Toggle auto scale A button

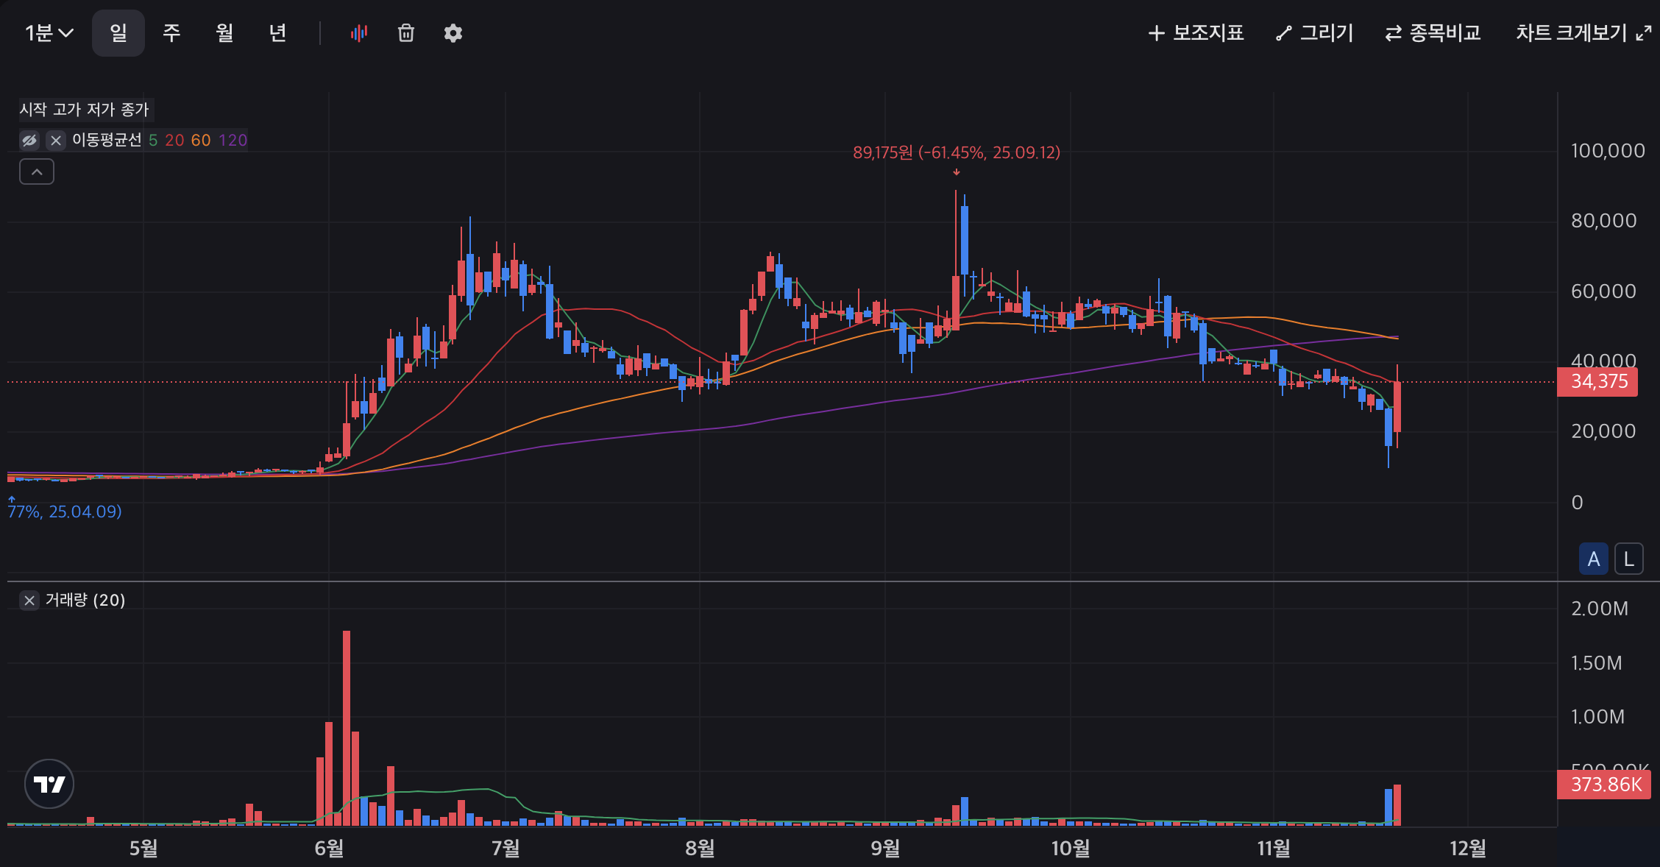click(x=1593, y=559)
